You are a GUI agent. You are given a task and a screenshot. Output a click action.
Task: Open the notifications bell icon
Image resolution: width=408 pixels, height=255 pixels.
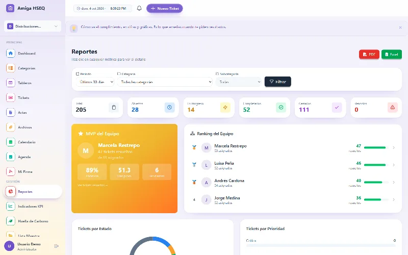(x=139, y=8)
